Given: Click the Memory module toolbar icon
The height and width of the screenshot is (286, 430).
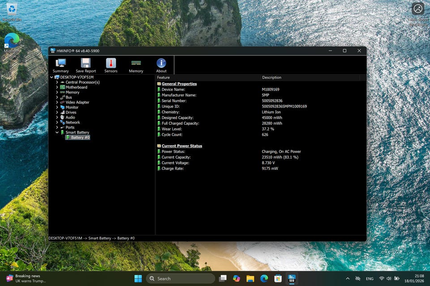Looking at the screenshot, I should click(136, 65).
